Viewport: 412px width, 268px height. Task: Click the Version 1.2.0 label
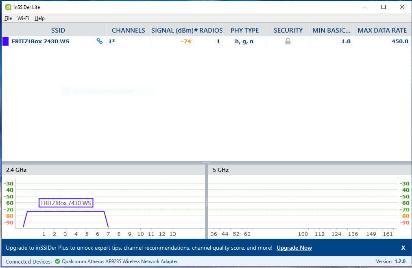coord(391,261)
